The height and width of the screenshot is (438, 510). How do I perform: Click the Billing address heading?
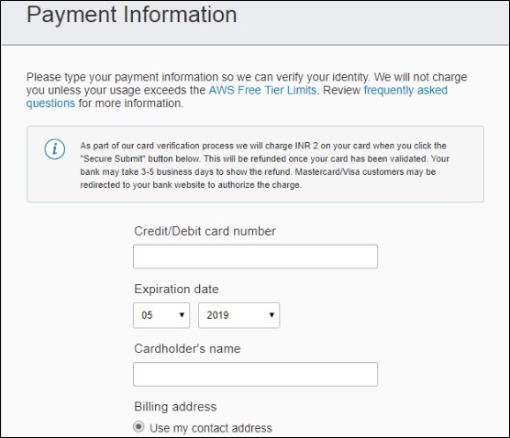pos(175,407)
